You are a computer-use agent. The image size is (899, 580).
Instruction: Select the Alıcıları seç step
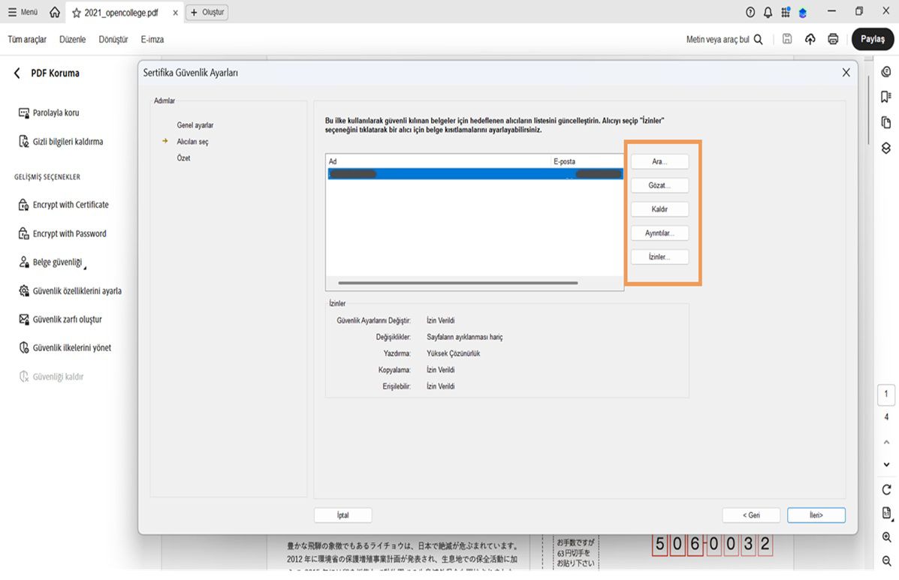click(x=192, y=141)
